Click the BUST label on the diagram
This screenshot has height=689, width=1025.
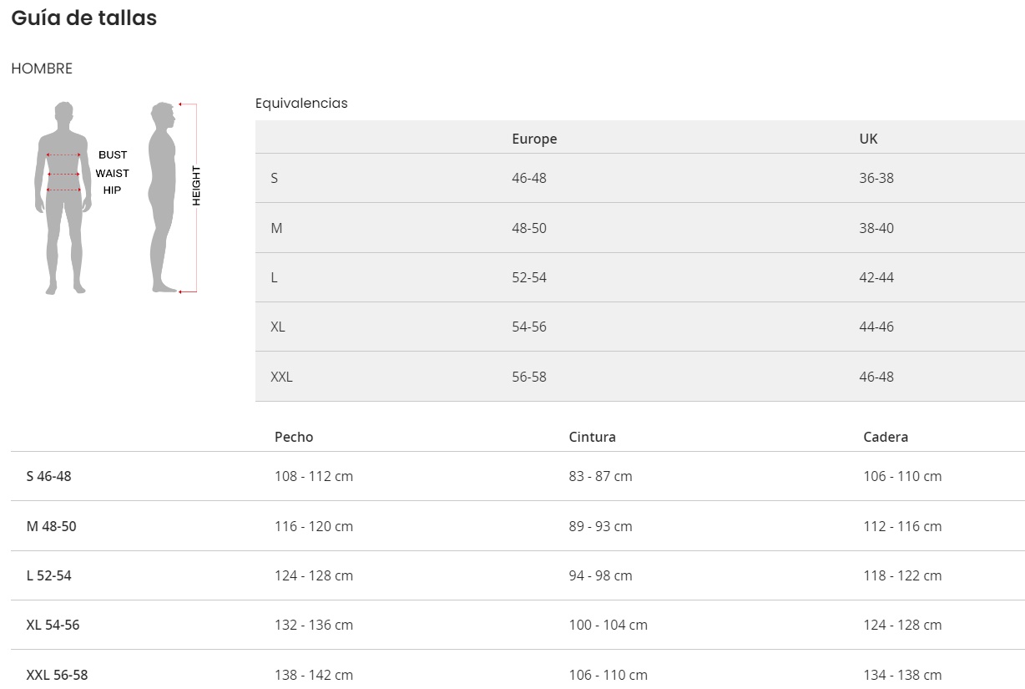click(x=113, y=155)
